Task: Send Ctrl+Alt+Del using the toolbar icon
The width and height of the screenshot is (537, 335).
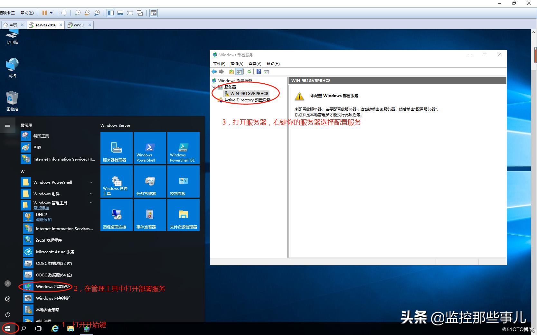Action: pyautogui.click(x=64, y=13)
